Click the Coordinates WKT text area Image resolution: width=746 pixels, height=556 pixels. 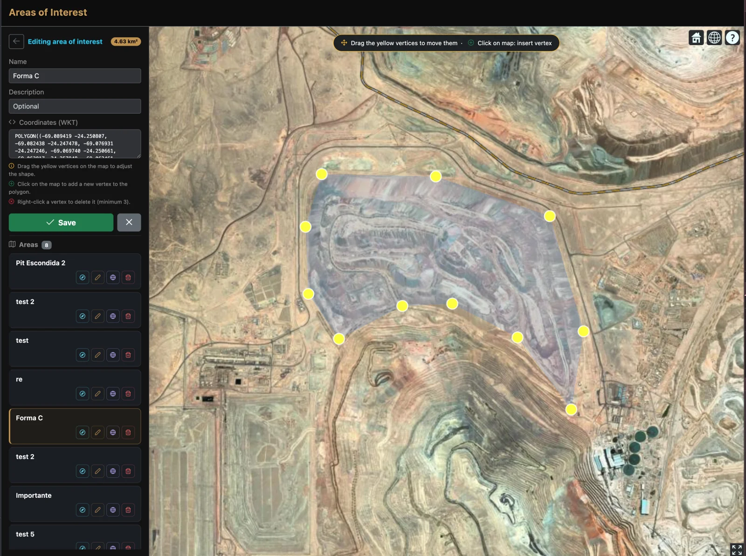click(75, 144)
